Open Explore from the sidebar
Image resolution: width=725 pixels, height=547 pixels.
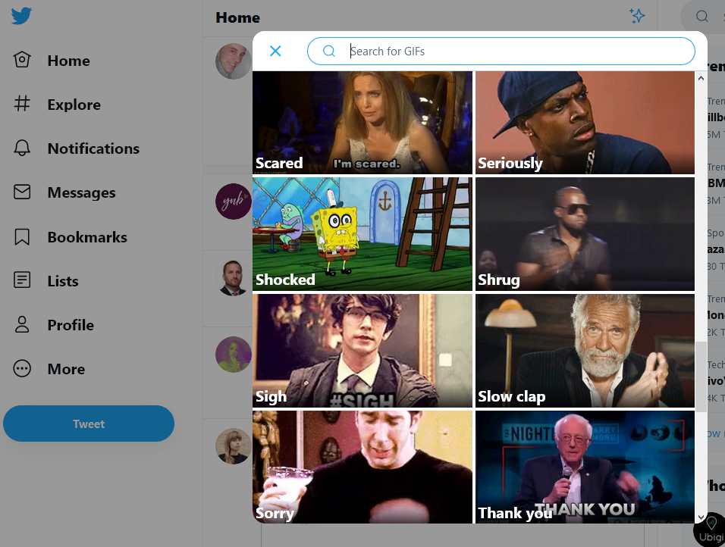click(x=74, y=105)
